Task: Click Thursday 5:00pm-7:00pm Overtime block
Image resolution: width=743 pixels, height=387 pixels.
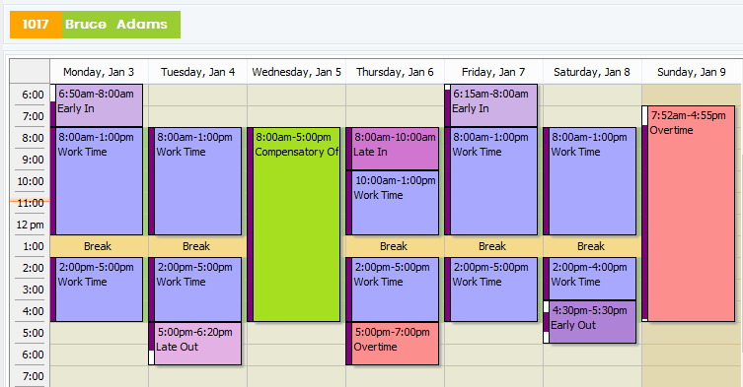Action: pos(393,344)
